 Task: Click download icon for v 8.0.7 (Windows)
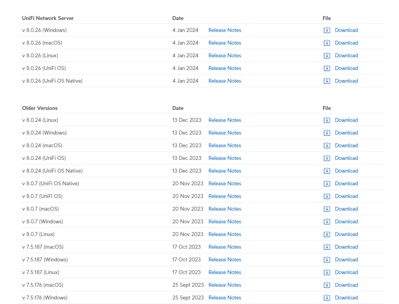[x=327, y=222]
